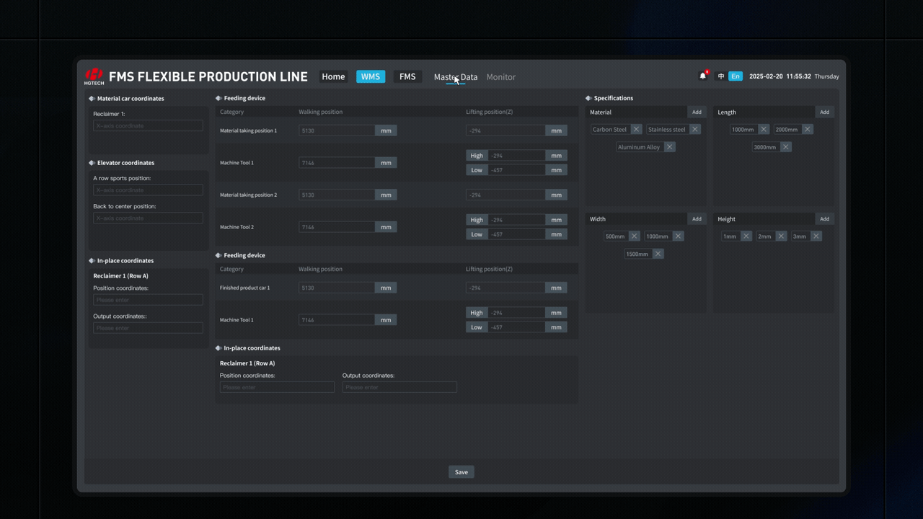The height and width of the screenshot is (519, 923).
Task: Focus the A row sports position field
Action: point(148,190)
